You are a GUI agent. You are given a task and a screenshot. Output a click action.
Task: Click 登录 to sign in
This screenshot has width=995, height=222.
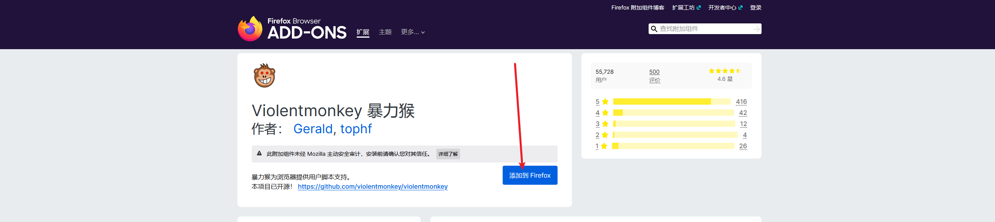756,8
